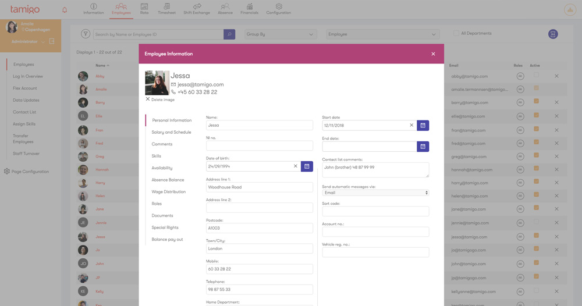Image resolution: width=582 pixels, height=306 pixels.
Task: Open Log In Overview in sidebar
Action: pyautogui.click(x=28, y=76)
